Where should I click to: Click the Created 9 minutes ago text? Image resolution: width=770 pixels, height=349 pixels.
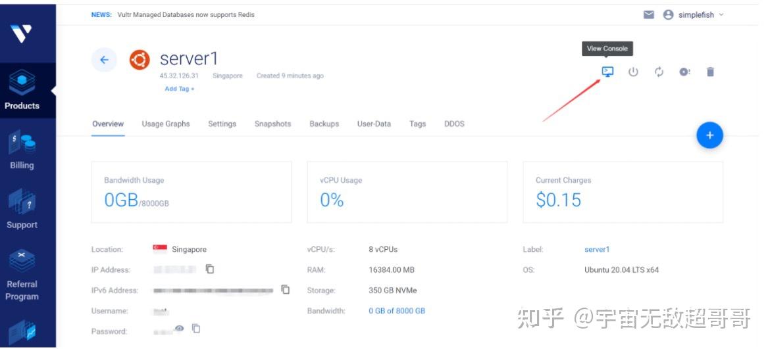pos(290,76)
